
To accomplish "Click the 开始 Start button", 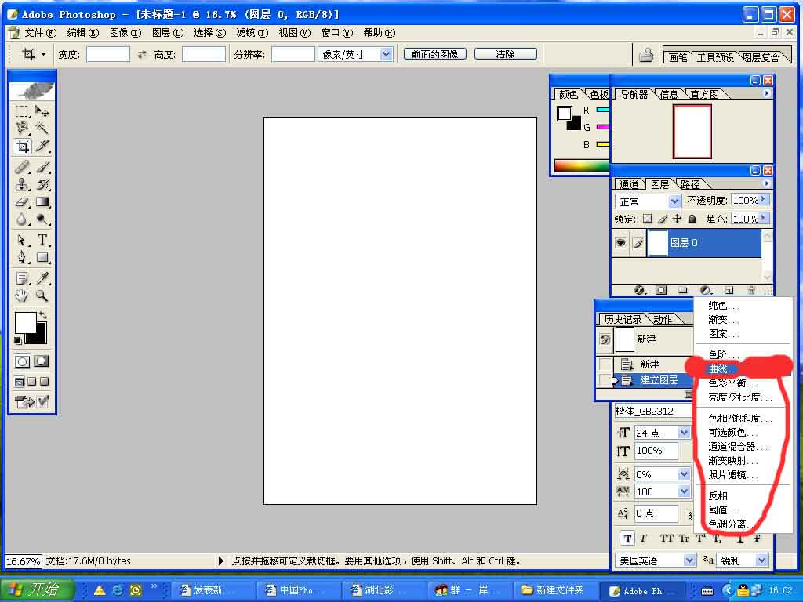I will pyautogui.click(x=36, y=589).
